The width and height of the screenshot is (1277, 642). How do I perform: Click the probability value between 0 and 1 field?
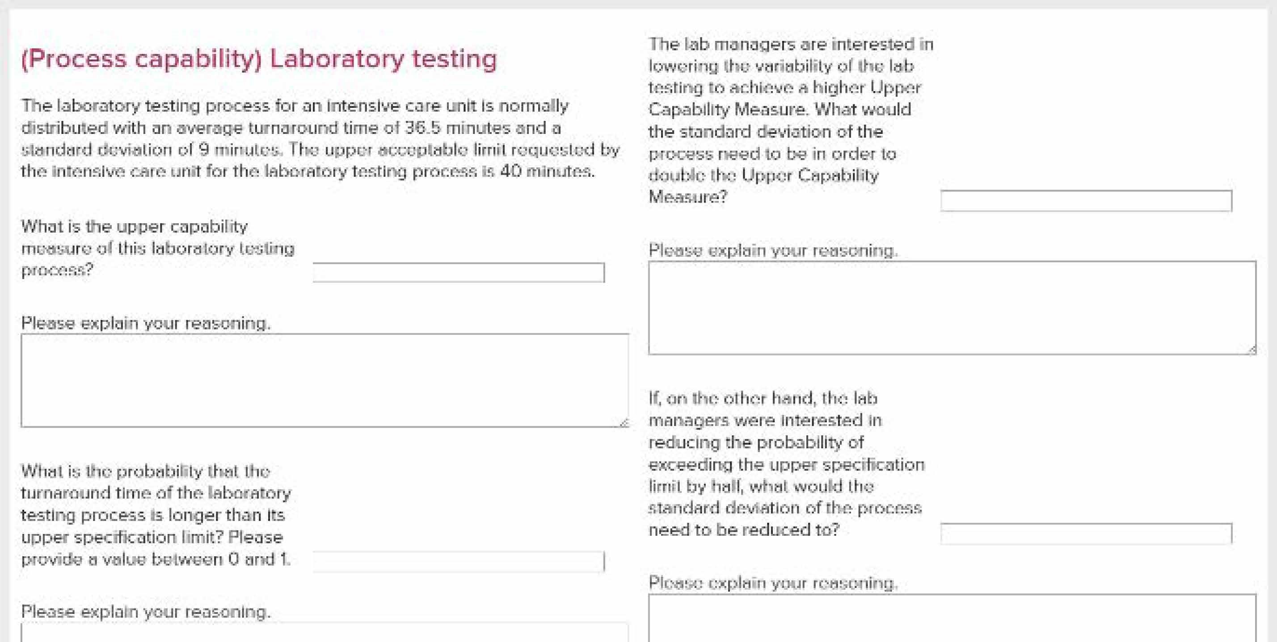point(459,561)
